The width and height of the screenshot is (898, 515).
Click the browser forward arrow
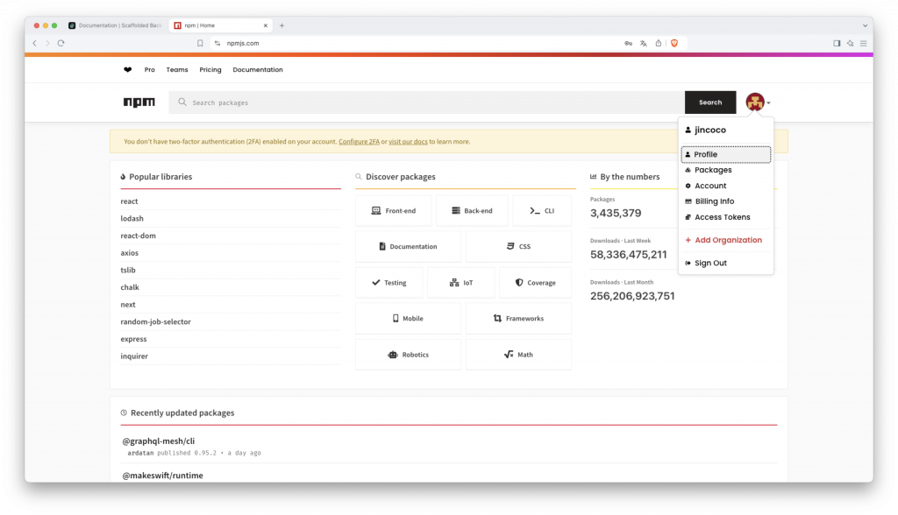click(47, 43)
